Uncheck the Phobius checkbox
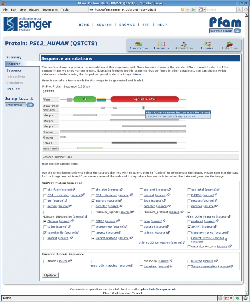The image size is (250, 302). [45, 221]
